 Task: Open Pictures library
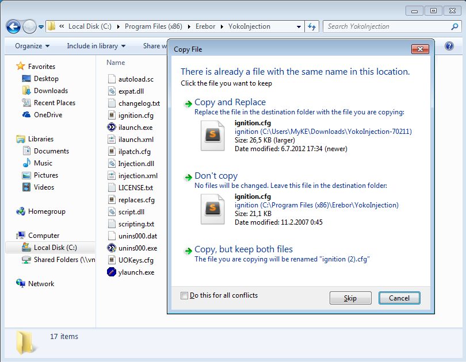(46, 175)
